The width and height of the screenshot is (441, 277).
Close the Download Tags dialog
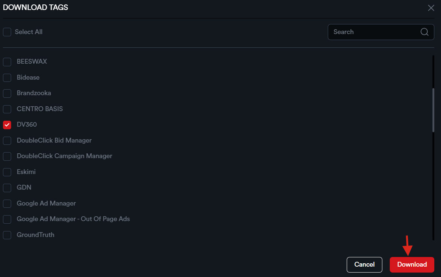431,8
